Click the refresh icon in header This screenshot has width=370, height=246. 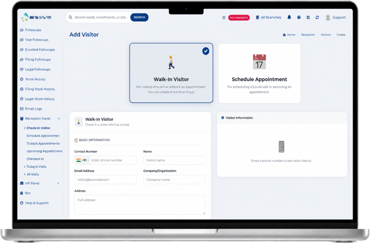[x=317, y=17]
